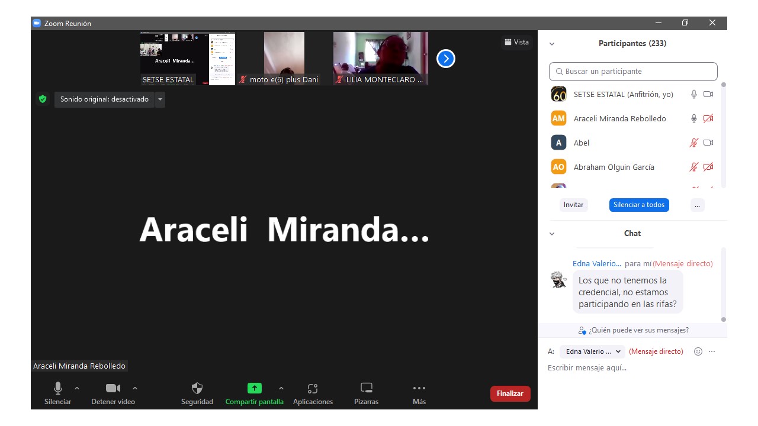Show next video thumbnails with blue arrow
Viewport: 758px width, 426px height.
[x=446, y=59]
